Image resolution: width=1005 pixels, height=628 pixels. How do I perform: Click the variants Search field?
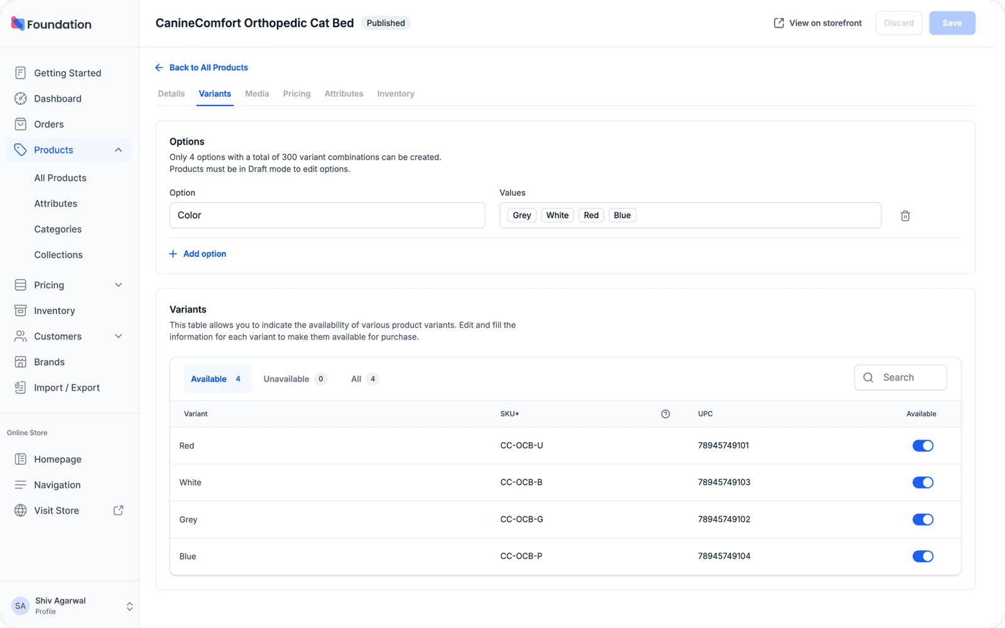(x=900, y=377)
